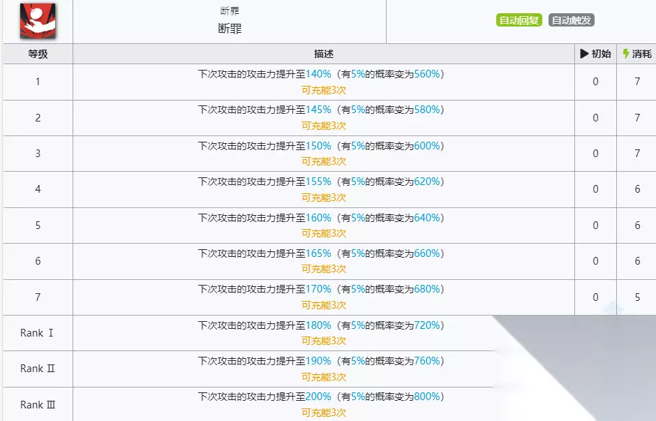Click the 720% value in Rank Ⅰ row
The height and width of the screenshot is (421, 656).
[x=427, y=325]
